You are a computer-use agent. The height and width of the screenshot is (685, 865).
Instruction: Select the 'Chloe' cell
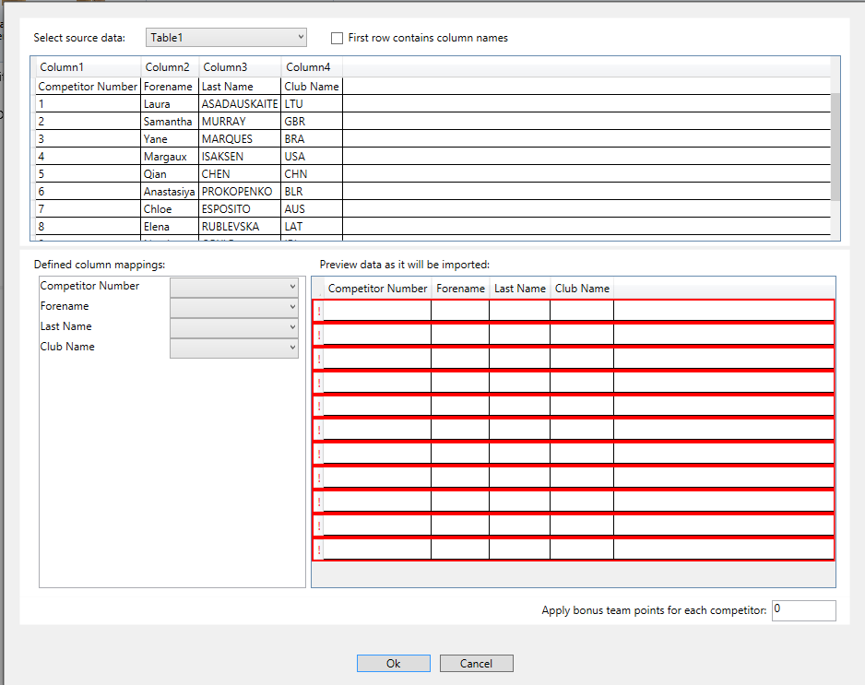(170, 209)
